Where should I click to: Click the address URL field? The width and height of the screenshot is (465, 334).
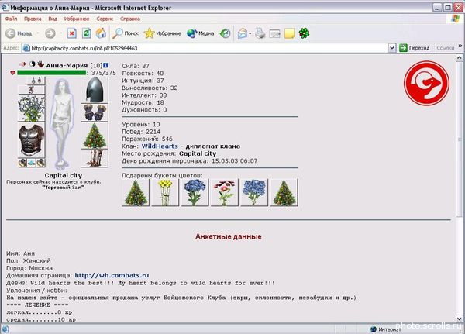click(x=205, y=48)
